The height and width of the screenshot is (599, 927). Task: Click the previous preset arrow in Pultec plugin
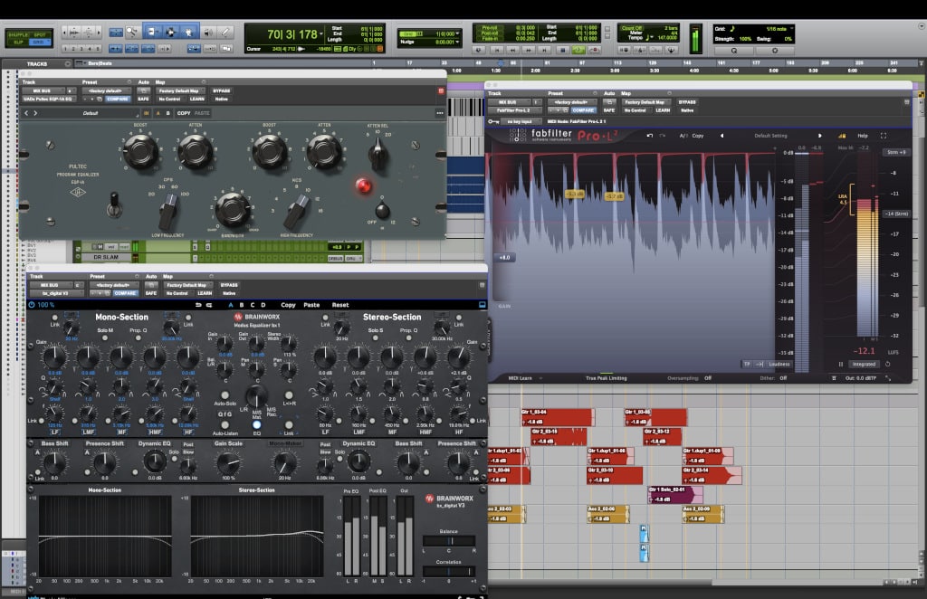pyautogui.click(x=26, y=113)
